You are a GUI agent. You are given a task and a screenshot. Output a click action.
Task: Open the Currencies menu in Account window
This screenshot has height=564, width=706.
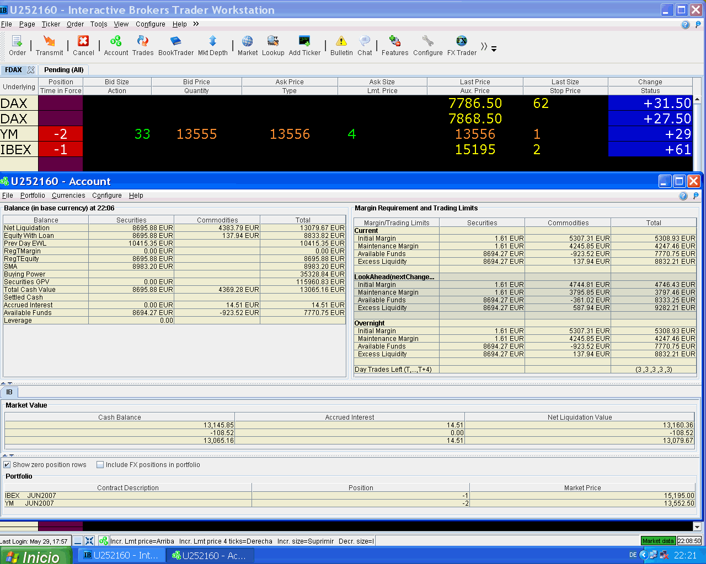point(68,196)
